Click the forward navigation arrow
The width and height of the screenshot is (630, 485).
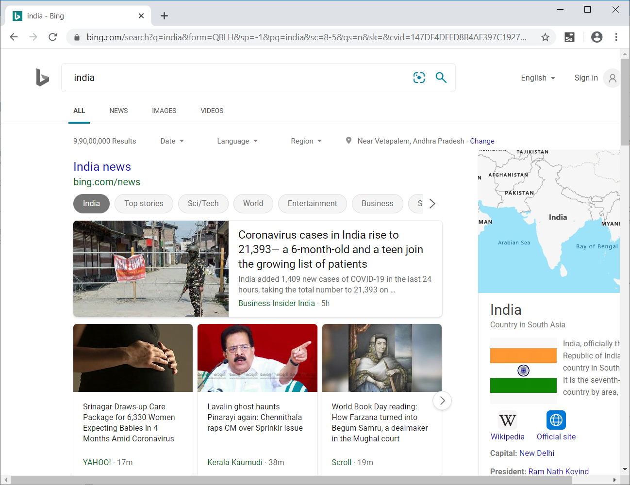(x=33, y=37)
